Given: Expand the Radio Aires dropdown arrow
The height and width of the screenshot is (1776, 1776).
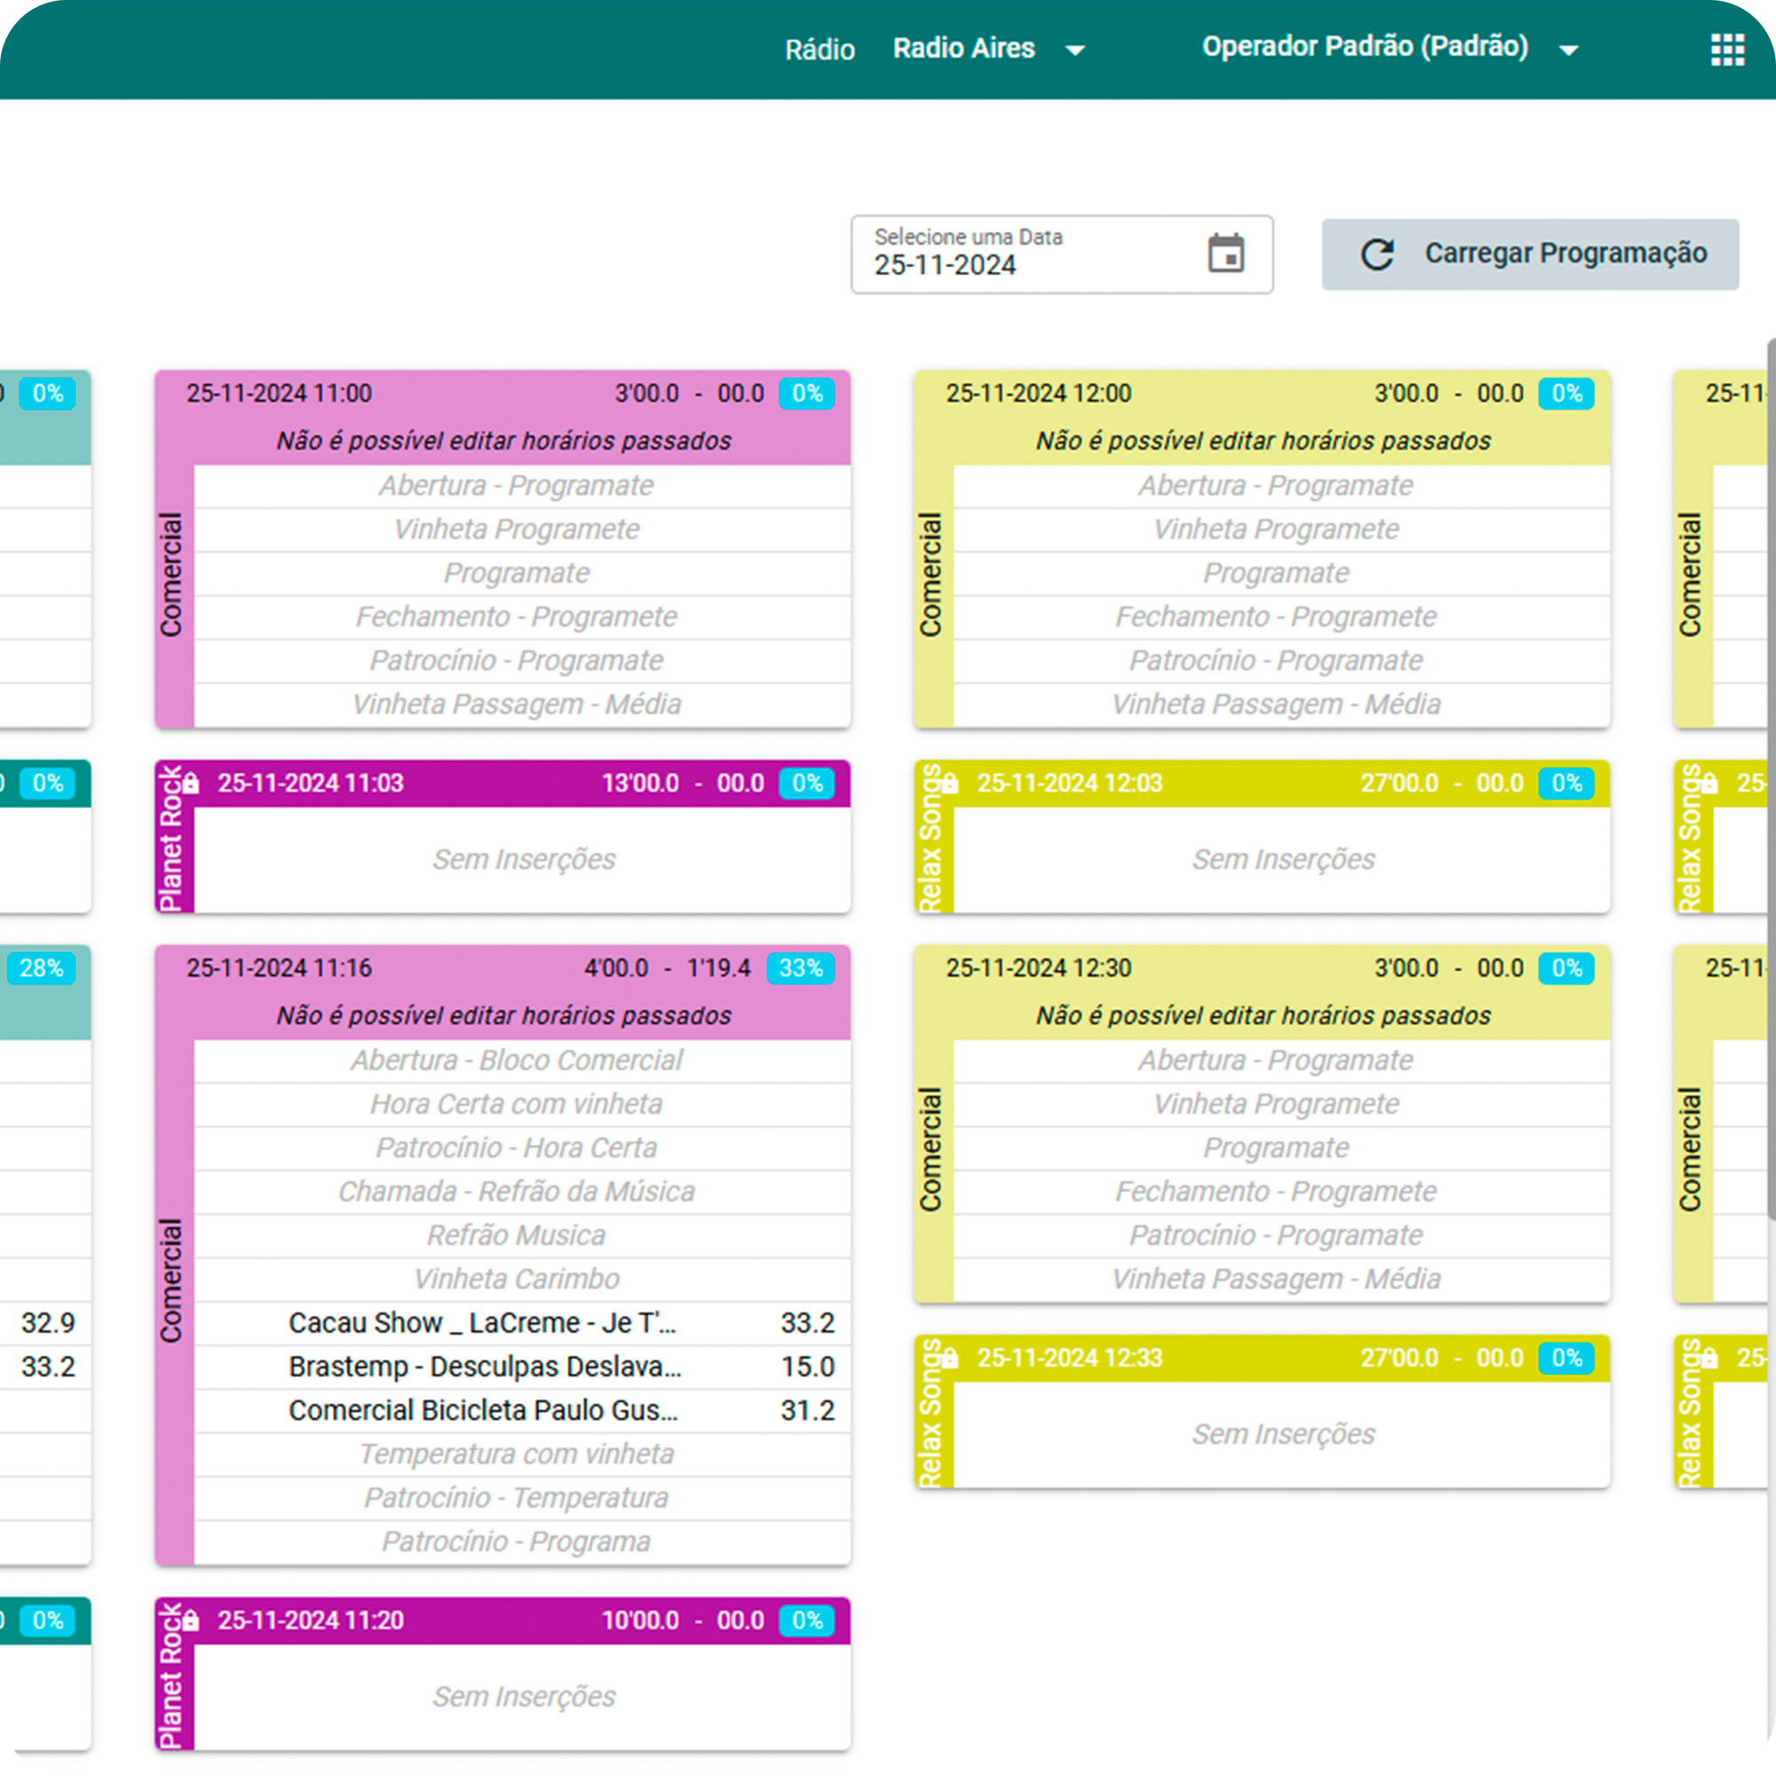Looking at the screenshot, I should click(x=1074, y=50).
